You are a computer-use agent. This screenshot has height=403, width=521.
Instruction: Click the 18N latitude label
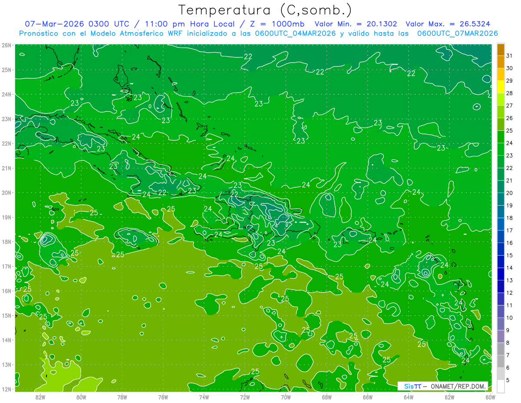pos(7,242)
